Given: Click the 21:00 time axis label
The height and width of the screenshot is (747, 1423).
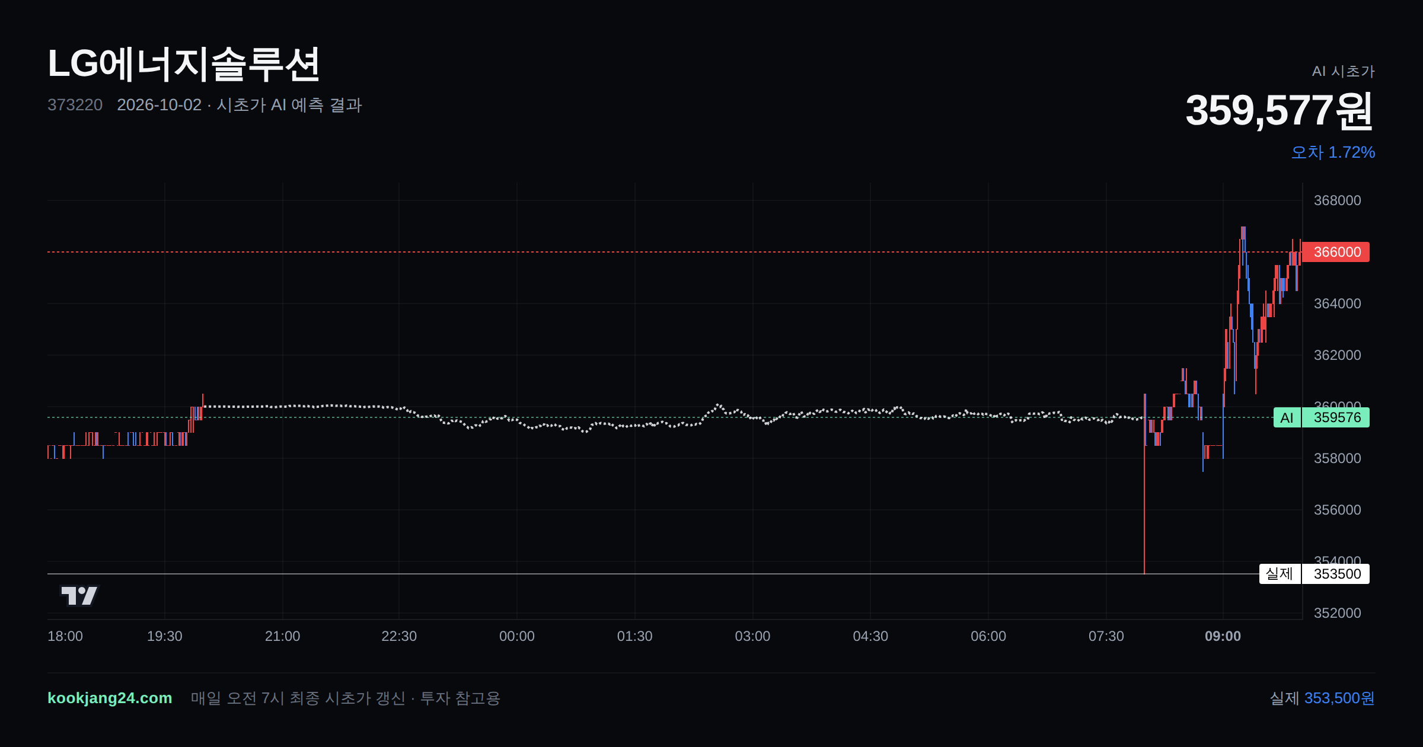Looking at the screenshot, I should [283, 636].
